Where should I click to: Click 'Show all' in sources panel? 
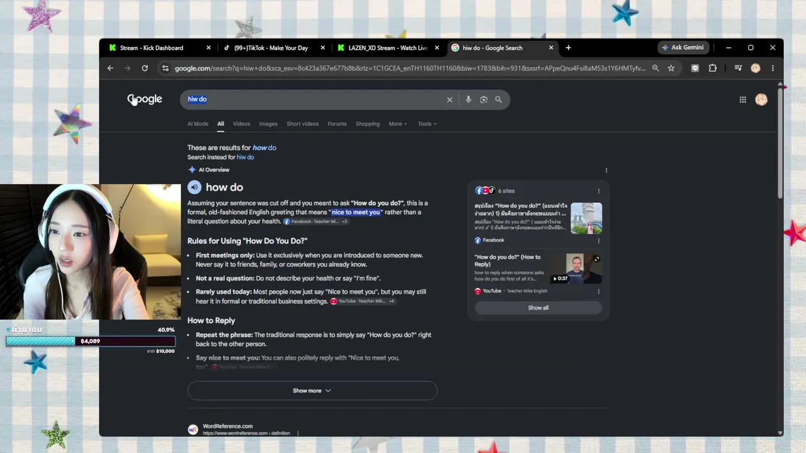(538, 308)
